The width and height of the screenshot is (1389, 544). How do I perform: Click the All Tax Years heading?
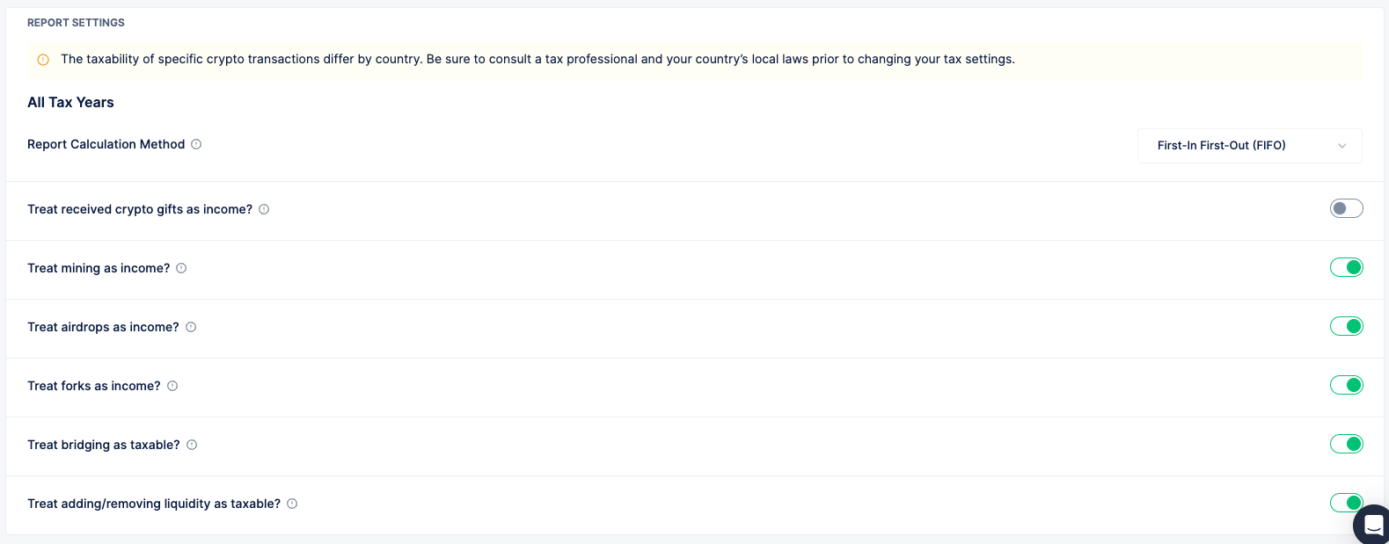point(70,102)
